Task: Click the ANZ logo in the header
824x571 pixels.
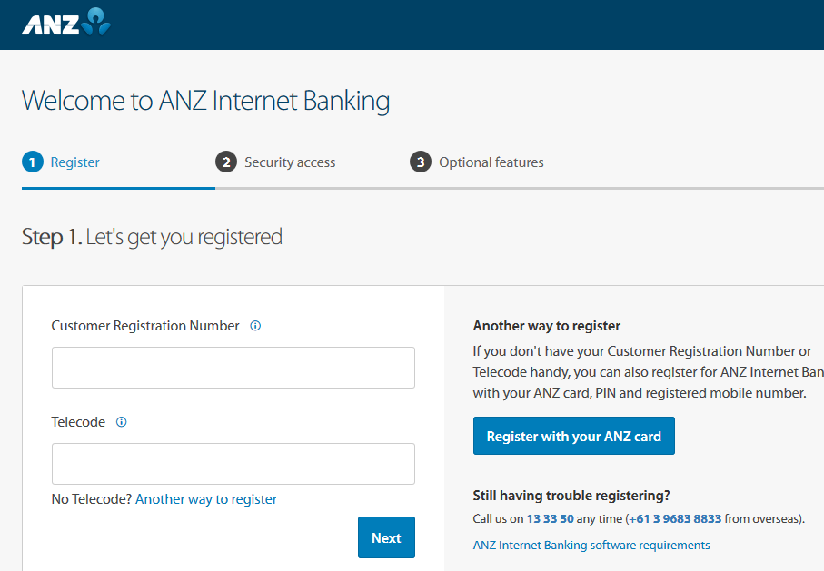Action: pos(66,24)
